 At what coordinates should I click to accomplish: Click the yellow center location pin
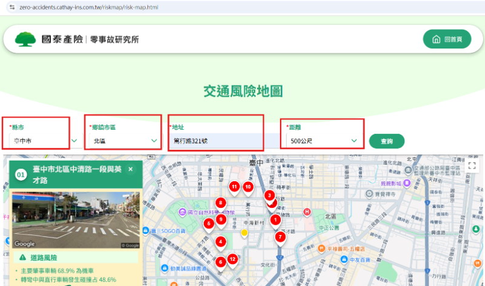(x=245, y=233)
